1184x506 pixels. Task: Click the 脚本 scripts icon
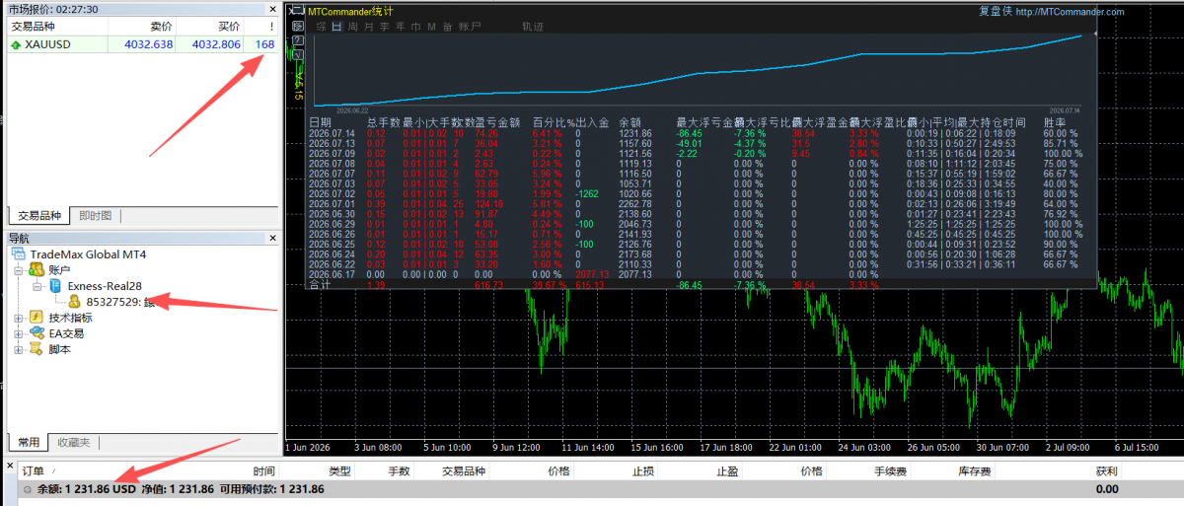(37, 349)
